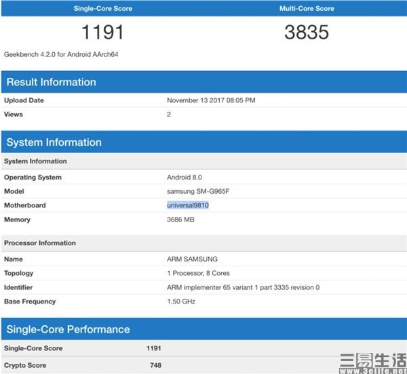
Task: Select the Android 8.0 value
Action: point(185,178)
